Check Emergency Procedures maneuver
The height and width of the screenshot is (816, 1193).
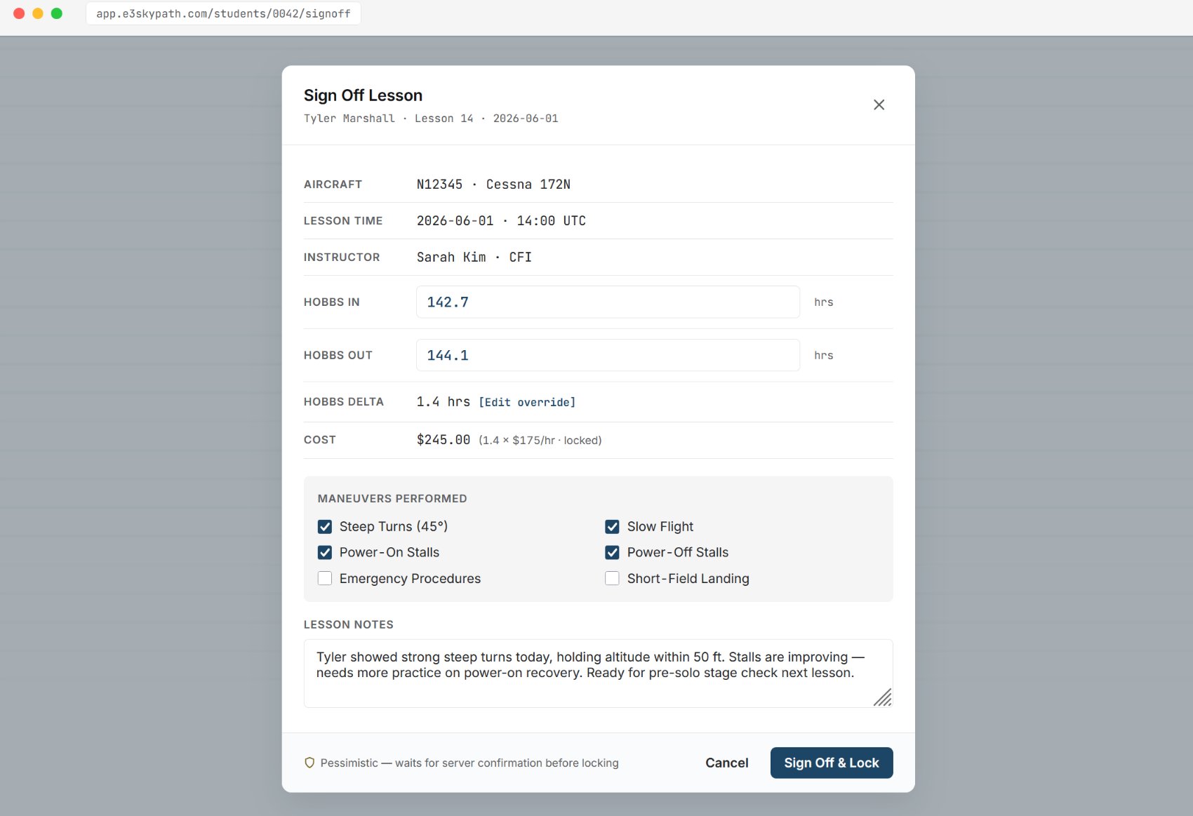[325, 579]
